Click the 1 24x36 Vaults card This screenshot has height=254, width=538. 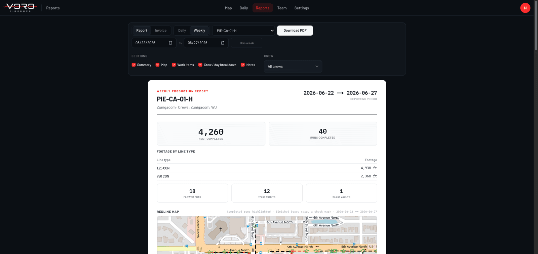[x=341, y=193]
